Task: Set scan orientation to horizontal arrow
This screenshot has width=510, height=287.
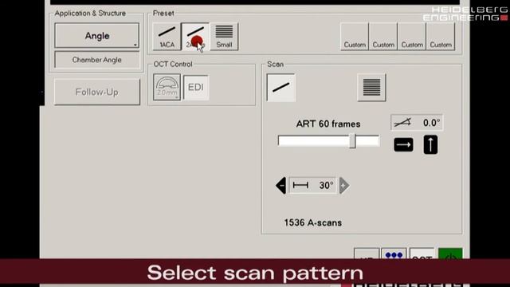Action: coord(404,145)
